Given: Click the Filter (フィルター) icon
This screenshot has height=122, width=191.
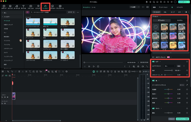Looking at the screenshot, I should click(45, 6).
